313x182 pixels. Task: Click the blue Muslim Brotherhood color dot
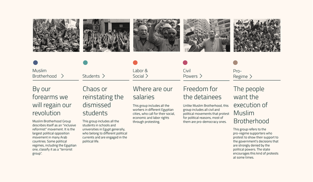[x=35, y=62]
